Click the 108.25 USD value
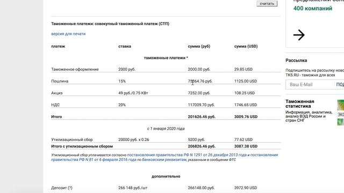Image resolution: width=344 pixels, height=193 pixels. [245, 93]
